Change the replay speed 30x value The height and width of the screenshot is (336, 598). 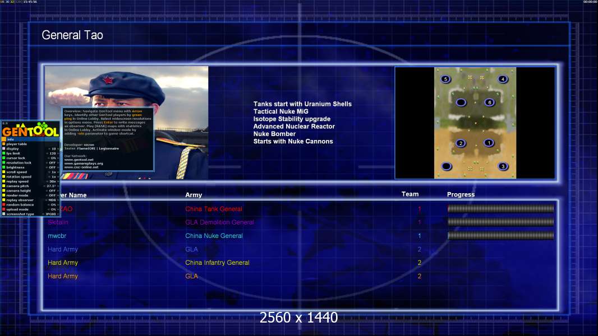coord(53,181)
